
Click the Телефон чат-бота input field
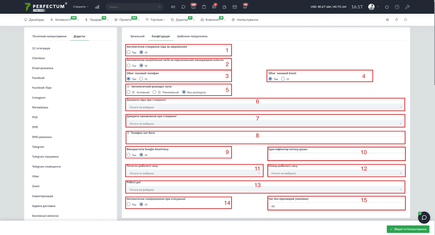click(x=265, y=139)
